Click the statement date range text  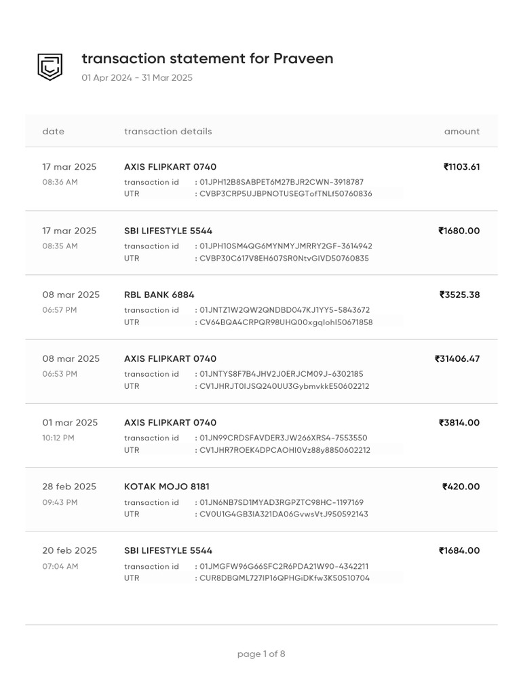[137, 77]
